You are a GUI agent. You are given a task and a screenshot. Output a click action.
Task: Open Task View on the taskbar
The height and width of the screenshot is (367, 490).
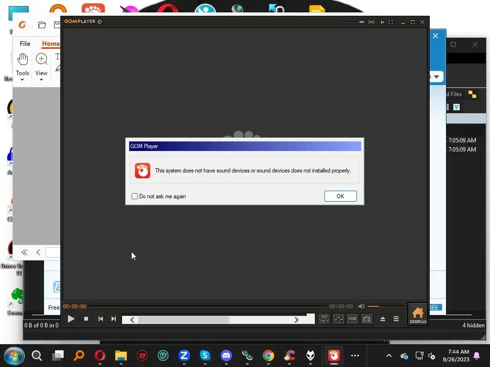coord(58,356)
